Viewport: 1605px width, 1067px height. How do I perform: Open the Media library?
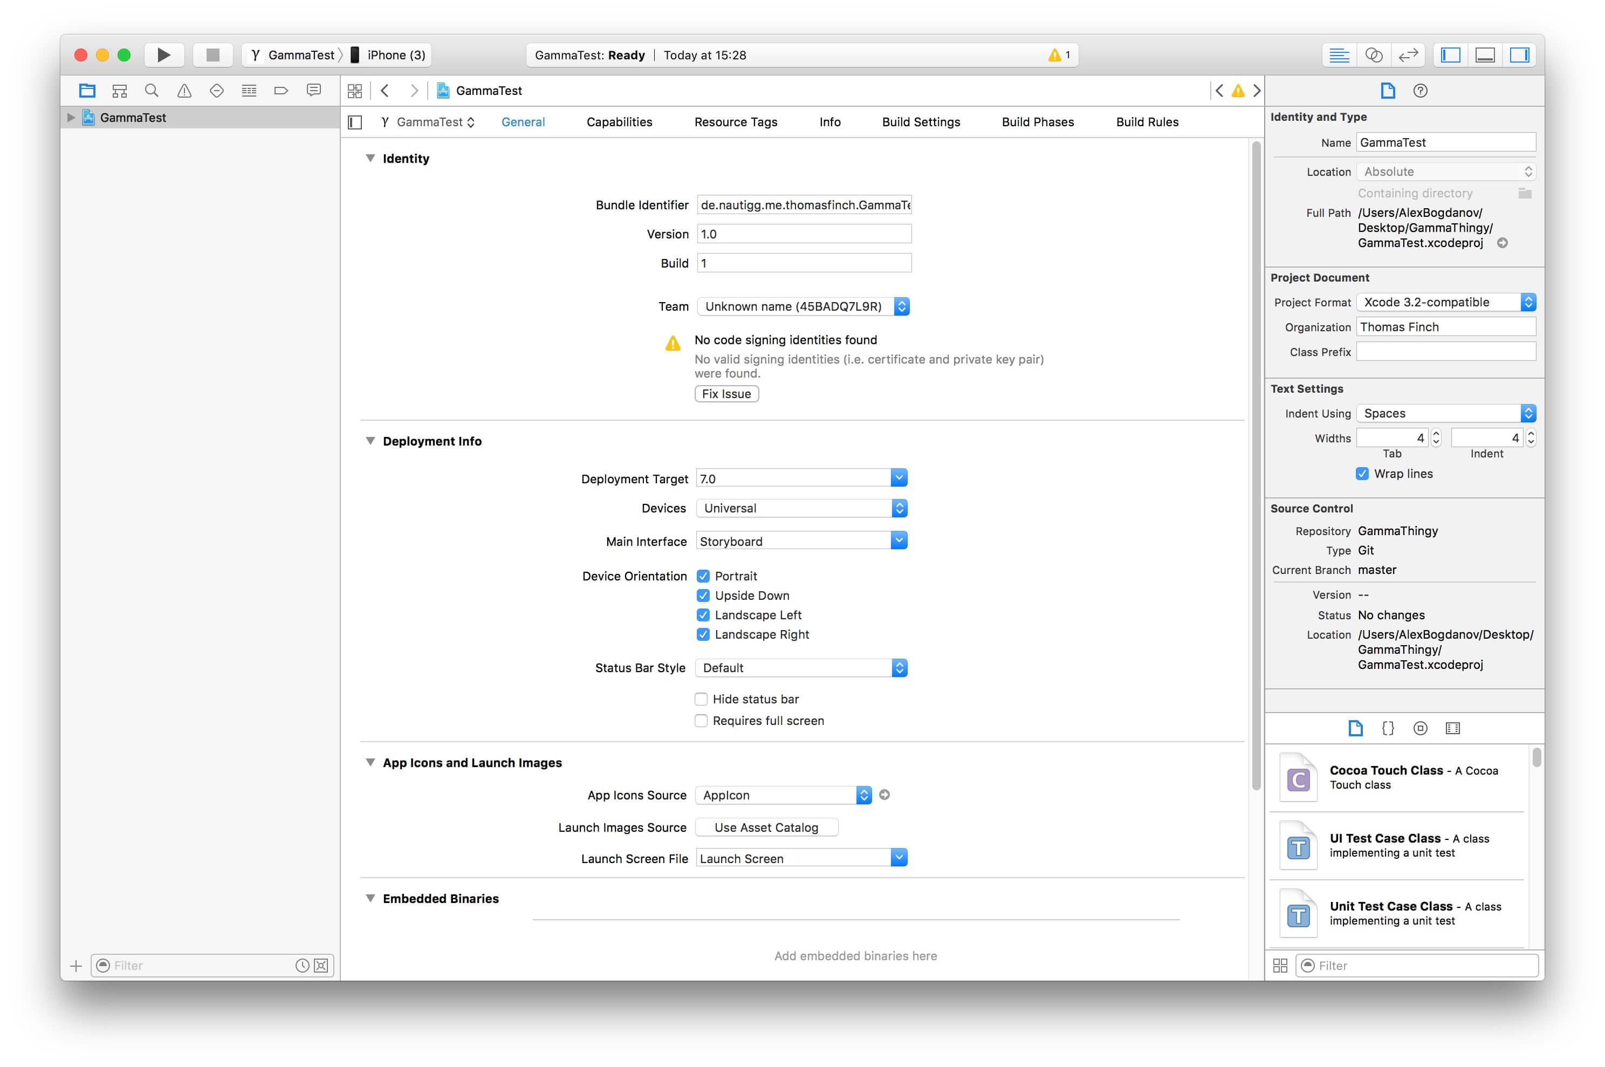[x=1452, y=728]
